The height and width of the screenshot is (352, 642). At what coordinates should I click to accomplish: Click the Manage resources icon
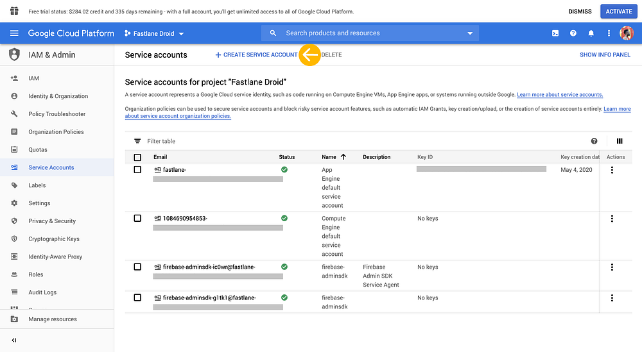point(14,319)
